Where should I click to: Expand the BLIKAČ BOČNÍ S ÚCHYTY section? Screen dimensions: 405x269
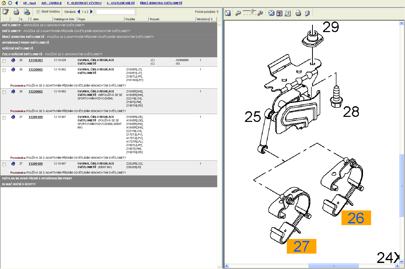(19, 184)
